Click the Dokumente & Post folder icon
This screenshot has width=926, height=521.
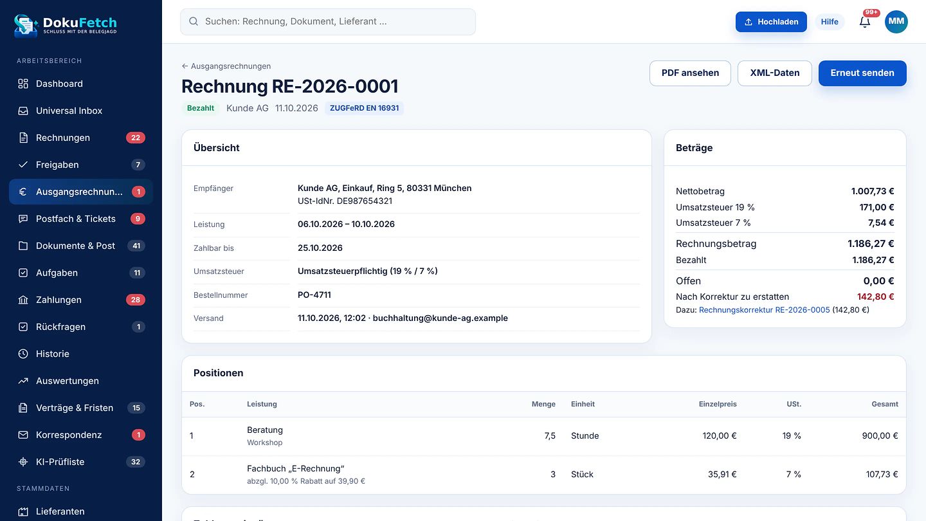pos(23,246)
